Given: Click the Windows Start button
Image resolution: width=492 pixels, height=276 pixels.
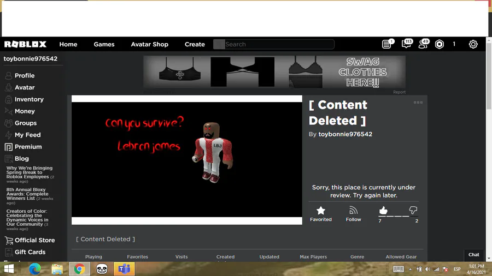Looking at the screenshot, I should 9,269.
